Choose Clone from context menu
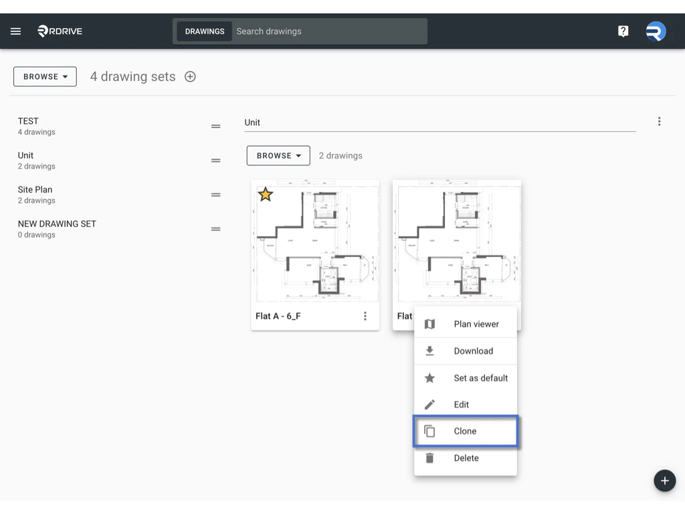 [466, 431]
